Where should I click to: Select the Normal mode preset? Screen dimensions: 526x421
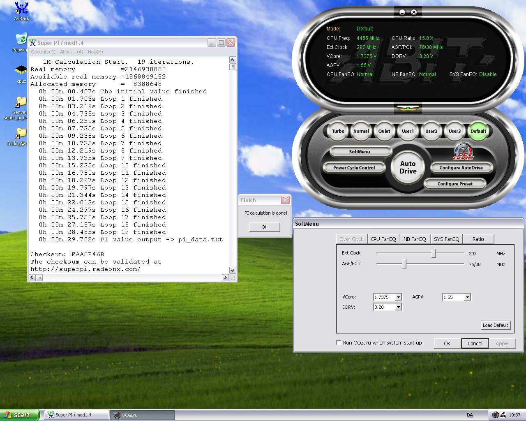(x=361, y=131)
